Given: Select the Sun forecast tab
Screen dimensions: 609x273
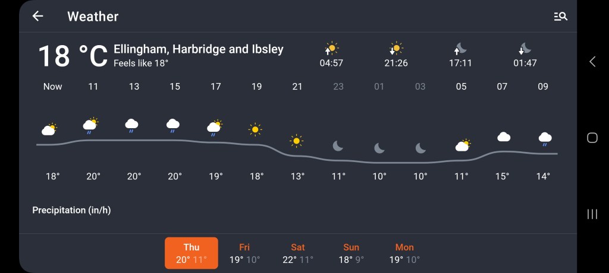Looking at the screenshot, I should (x=351, y=253).
